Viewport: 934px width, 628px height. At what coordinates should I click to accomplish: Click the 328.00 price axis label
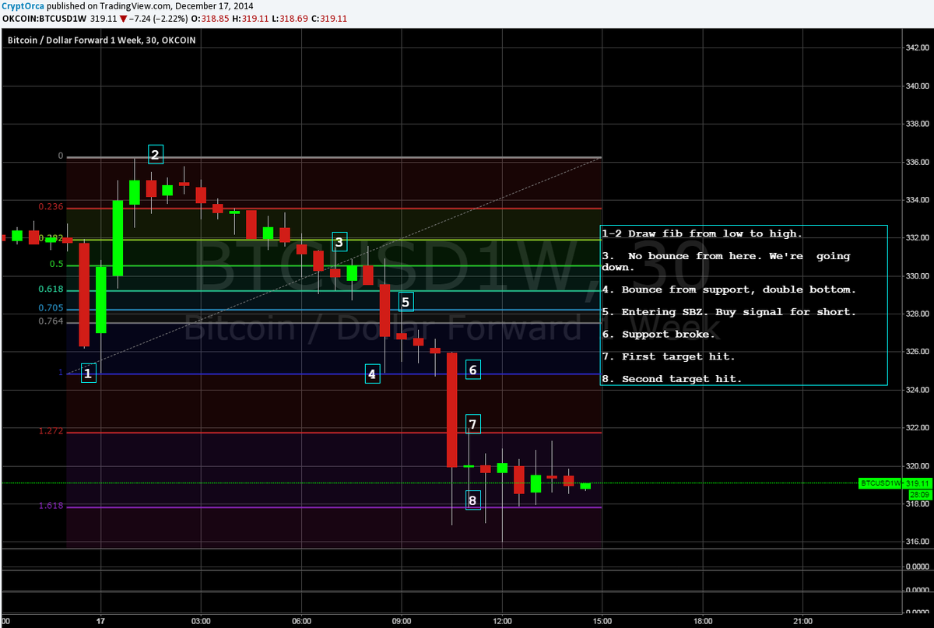point(916,314)
